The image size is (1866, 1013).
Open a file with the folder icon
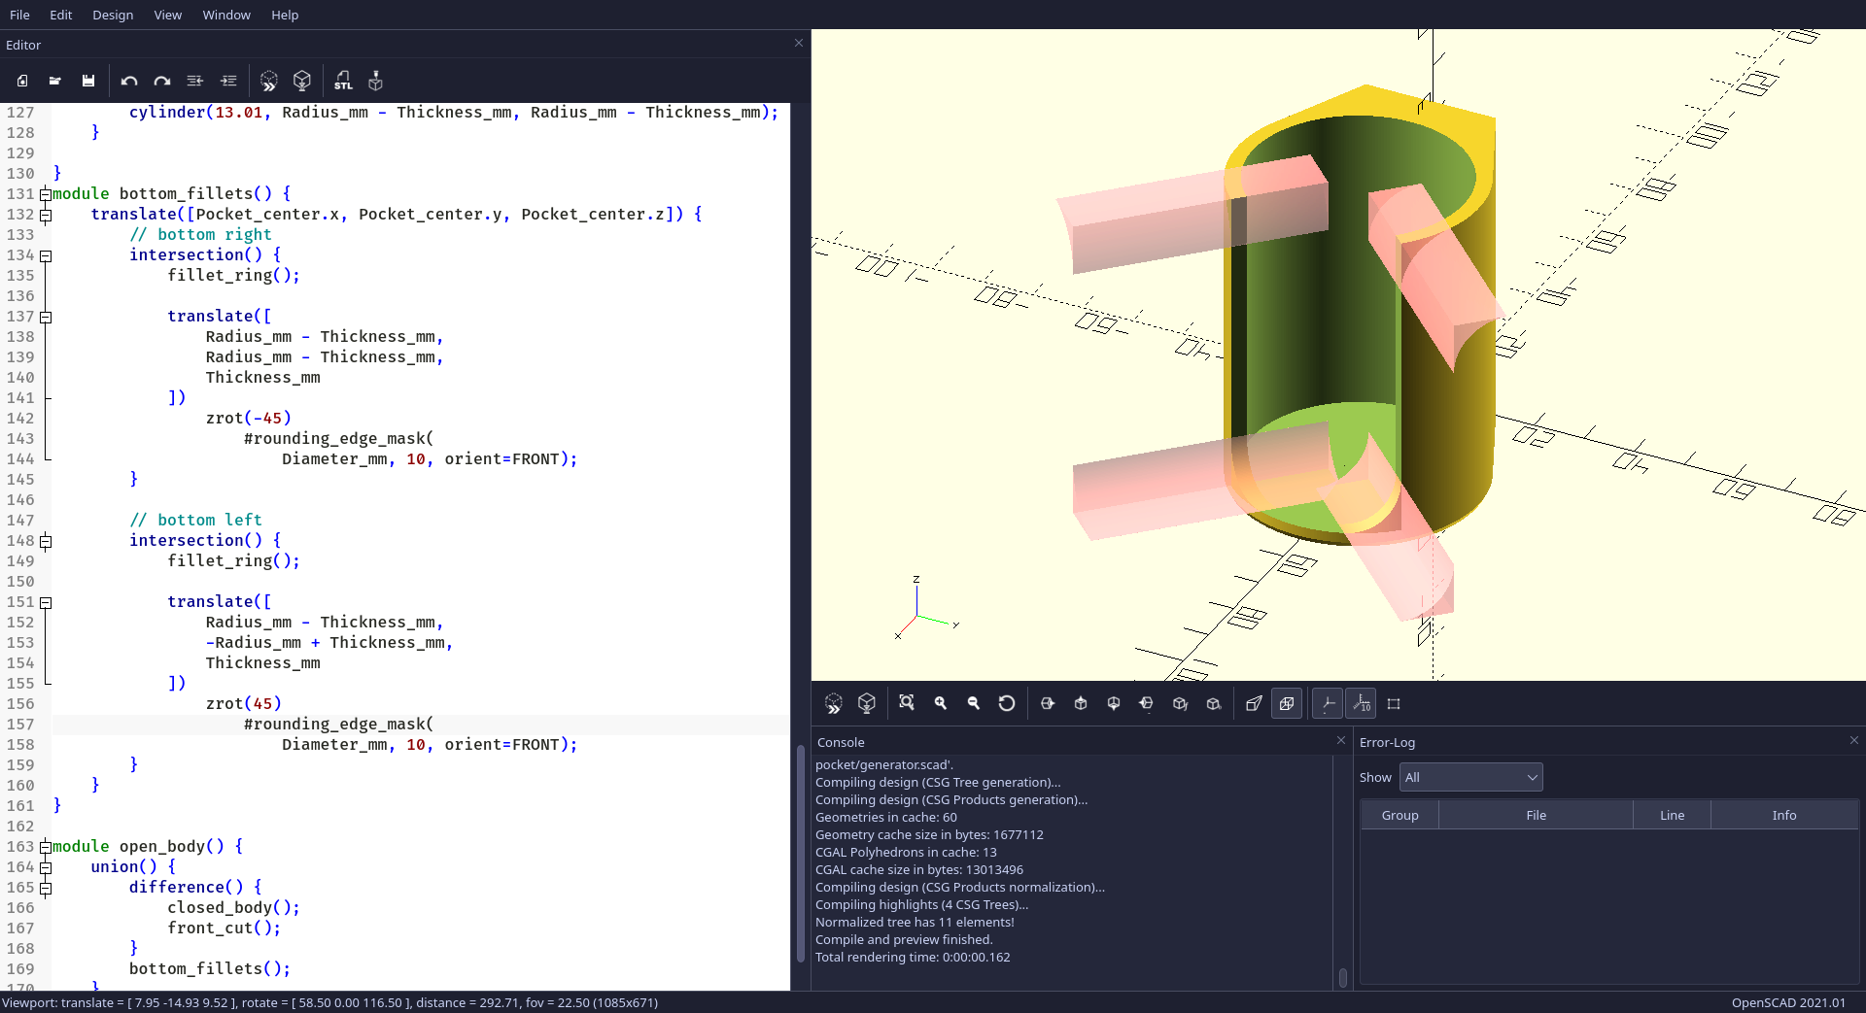pos(55,81)
